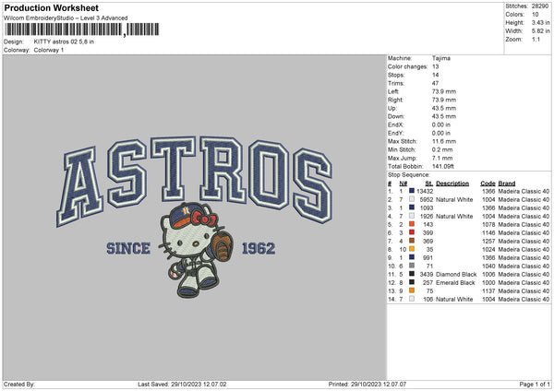This screenshot has height=391, width=554.
Task: Click the stitch count 13432 in row 1
Action: [x=425, y=191]
